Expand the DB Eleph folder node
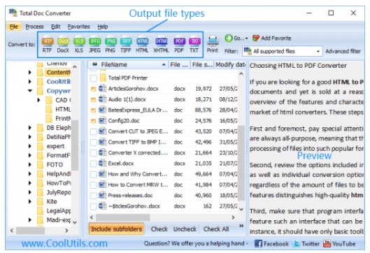This screenshot has width=370, height=253. point(30,128)
